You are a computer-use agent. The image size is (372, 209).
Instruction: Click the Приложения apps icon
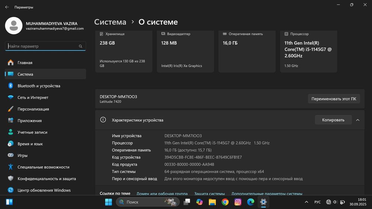[10, 121]
